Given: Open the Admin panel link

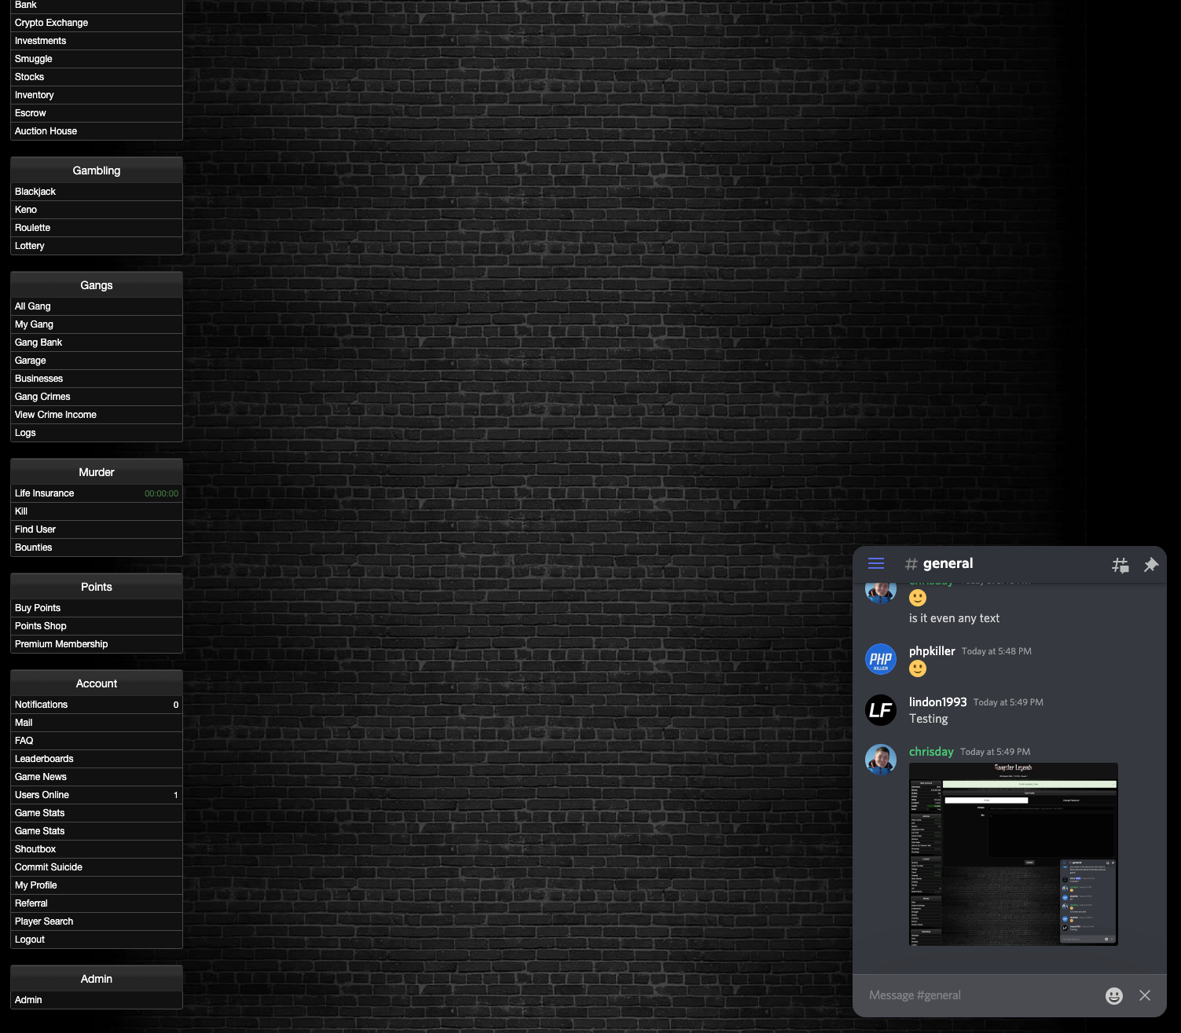Looking at the screenshot, I should [x=28, y=1000].
